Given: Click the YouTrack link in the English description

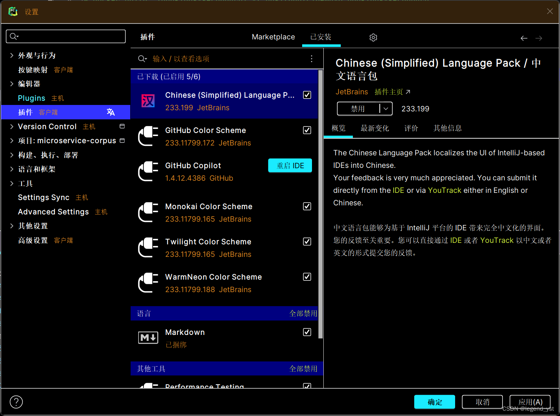Looking at the screenshot, I should point(445,190).
